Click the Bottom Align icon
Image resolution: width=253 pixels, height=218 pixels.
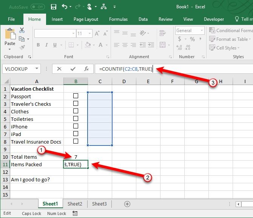(133, 34)
